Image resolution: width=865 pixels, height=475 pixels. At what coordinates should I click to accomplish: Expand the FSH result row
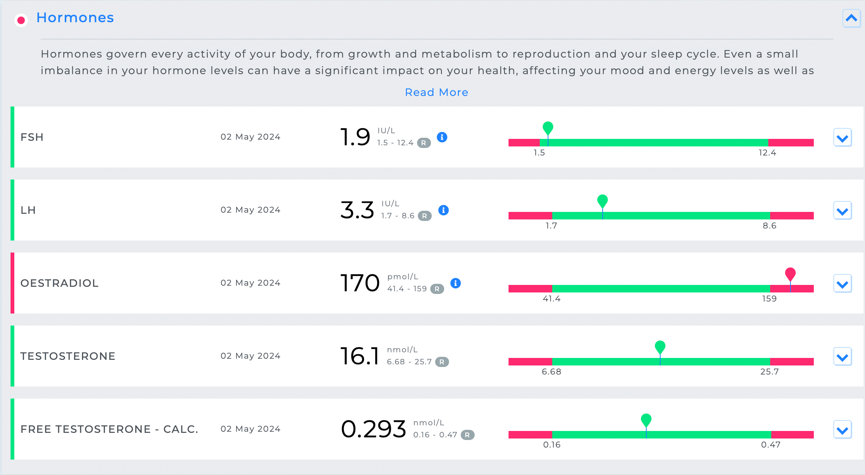[842, 138]
